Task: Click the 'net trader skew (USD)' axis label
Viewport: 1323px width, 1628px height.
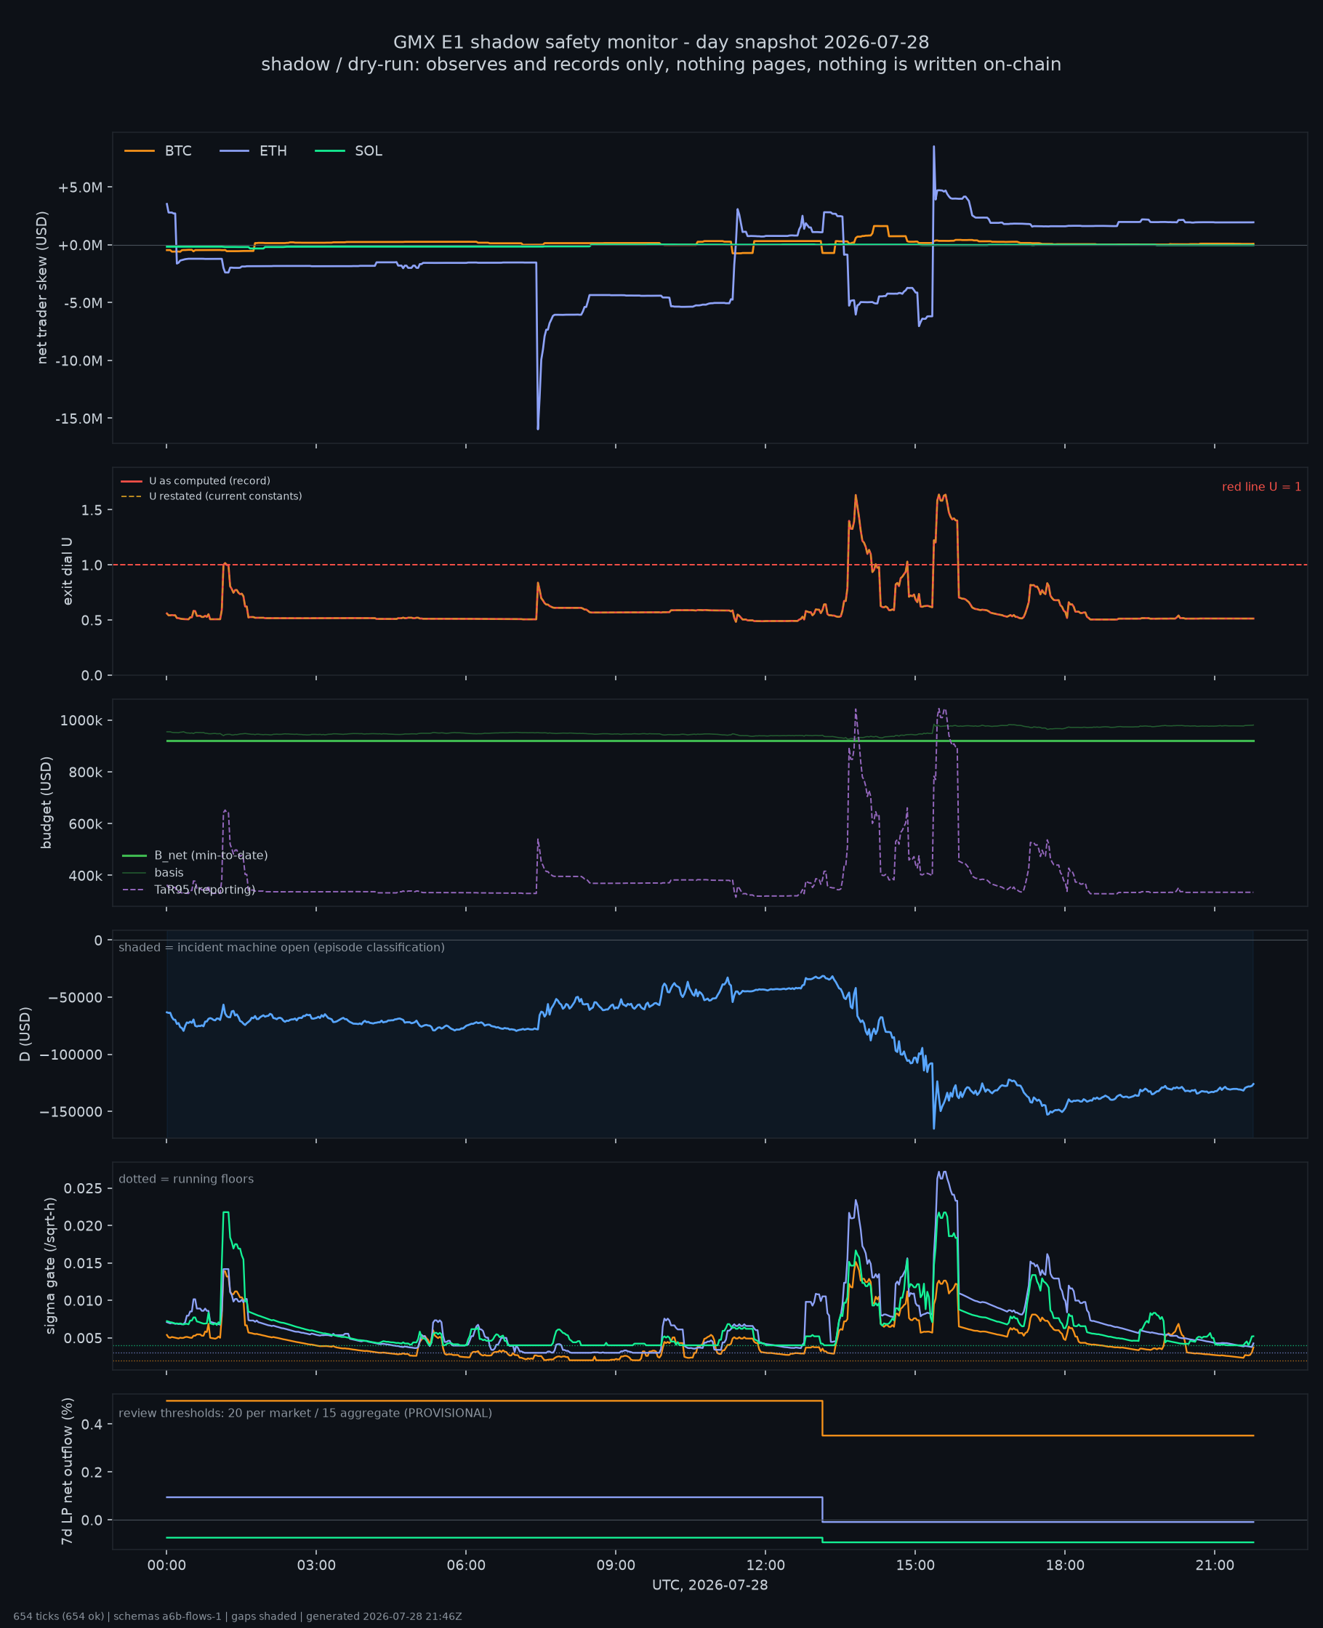Action: tap(42, 287)
